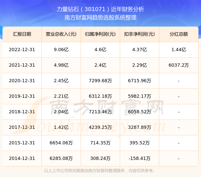Click the 扣非净利润(元) column header

point(139,34)
